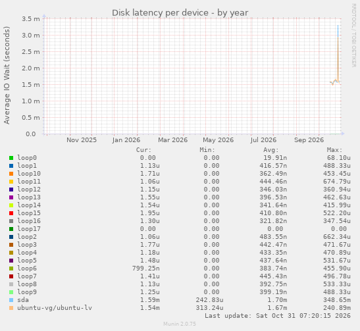Click the '0.0' y-axis label
This screenshot has width=360, height=331.
(31, 134)
